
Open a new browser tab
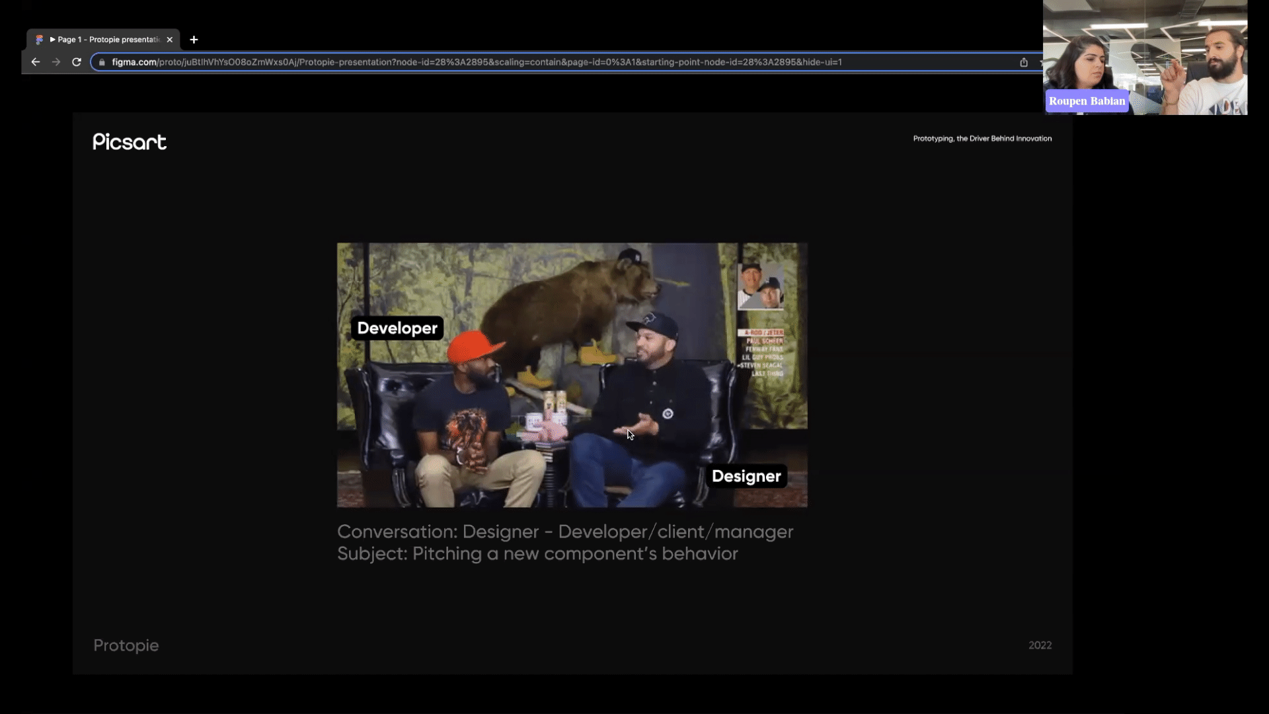click(194, 40)
